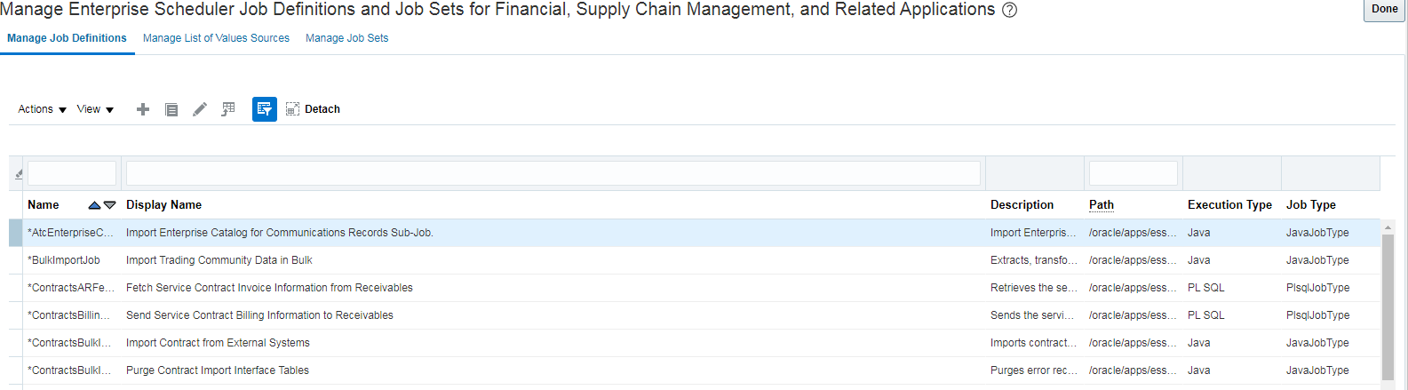Viewport: 1408px width, 390px height.
Task: Click the Name filter input field
Action: [72, 173]
